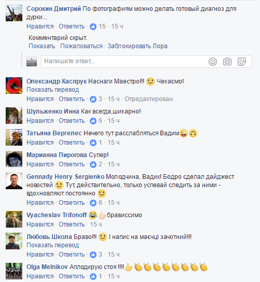This screenshot has height=282, width=260.
Task: Open the sticker picker icon in reply box
Action: [242, 62]
